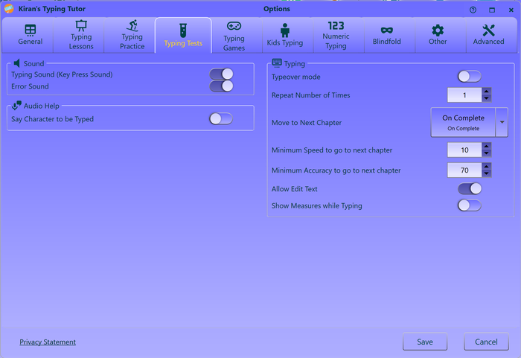Enable Say Character to be Typed
The height and width of the screenshot is (358, 521).
click(x=221, y=118)
